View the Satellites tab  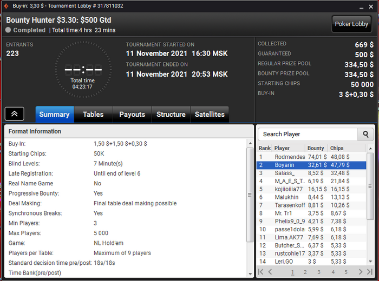pyautogui.click(x=210, y=115)
